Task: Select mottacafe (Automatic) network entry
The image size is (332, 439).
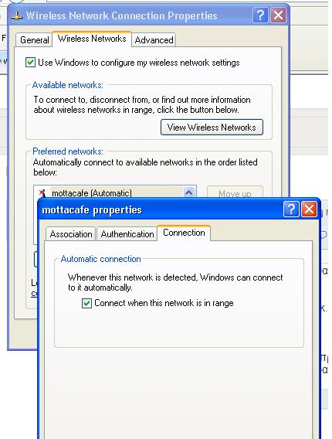Action: click(92, 193)
